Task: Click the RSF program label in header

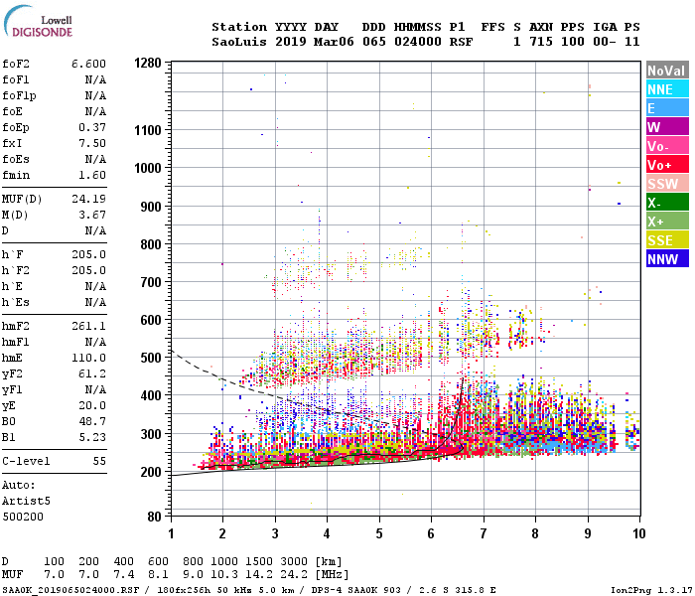Action: point(461,42)
